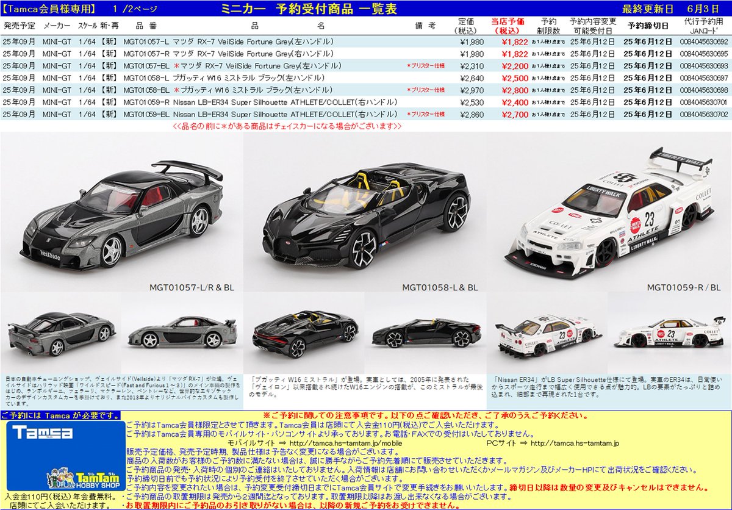732x510 pixels.
Task: Click the Nissan ER34 description paragraph
Action: pos(608,386)
